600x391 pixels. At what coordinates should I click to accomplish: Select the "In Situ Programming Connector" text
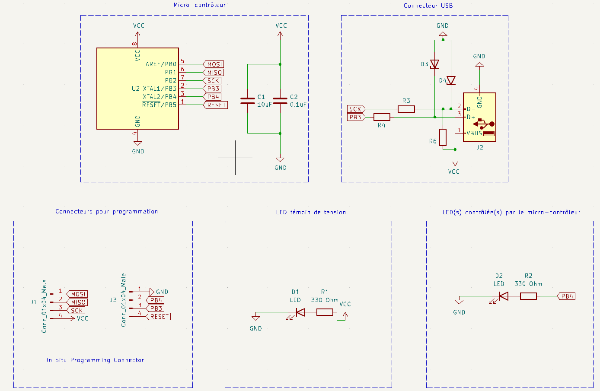(95, 360)
